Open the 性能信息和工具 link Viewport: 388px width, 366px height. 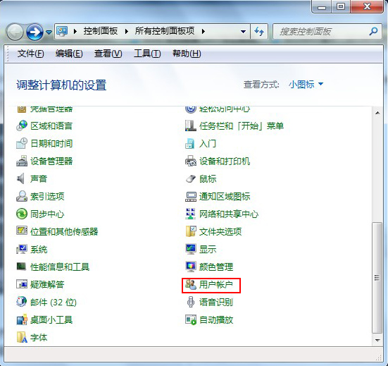60,267
